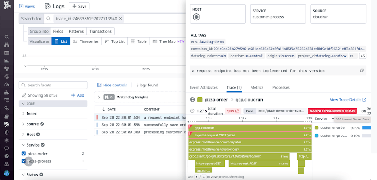Sort logs by DATE column
The height and width of the screenshot is (180, 377).
[109, 110]
